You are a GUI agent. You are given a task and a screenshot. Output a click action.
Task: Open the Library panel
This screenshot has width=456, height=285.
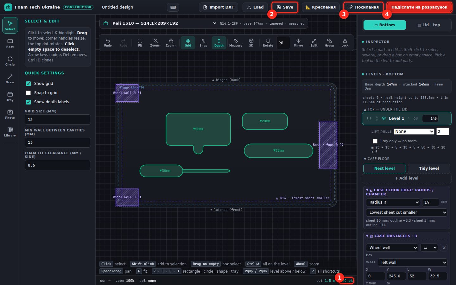coord(10,132)
